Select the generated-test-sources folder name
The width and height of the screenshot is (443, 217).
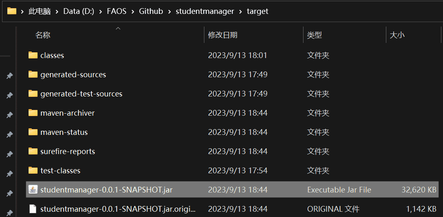(x=81, y=94)
